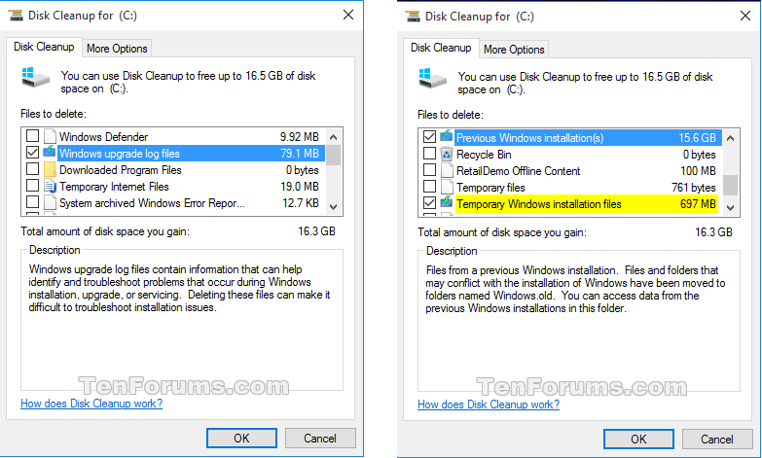Select 'RetailDemo Offline Content' row text
The image size is (762, 458).
point(518,171)
